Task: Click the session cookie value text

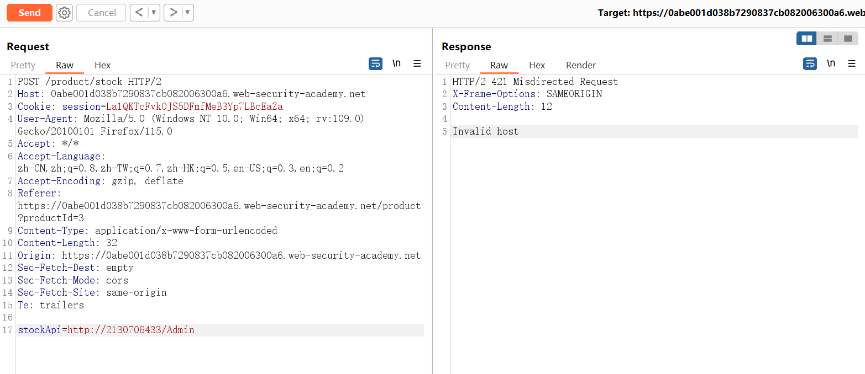Action: coord(195,106)
